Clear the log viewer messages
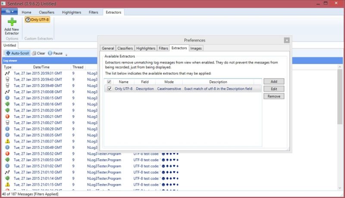Screen dimensions: 345x198 tap(38, 53)
